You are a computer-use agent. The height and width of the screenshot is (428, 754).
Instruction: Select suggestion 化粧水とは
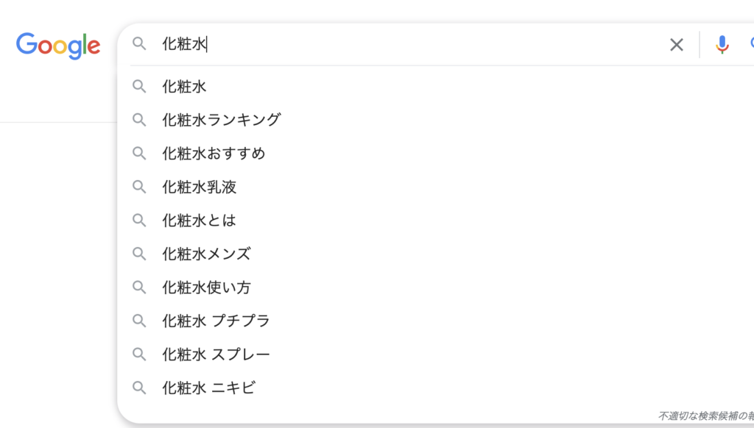pyautogui.click(x=436, y=220)
